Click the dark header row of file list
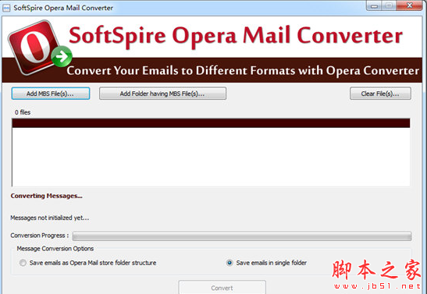 coord(211,123)
